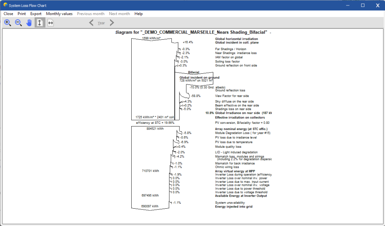Screen dimensions: 385x226
Task: Open the Close menu item
Action: pos(8,13)
